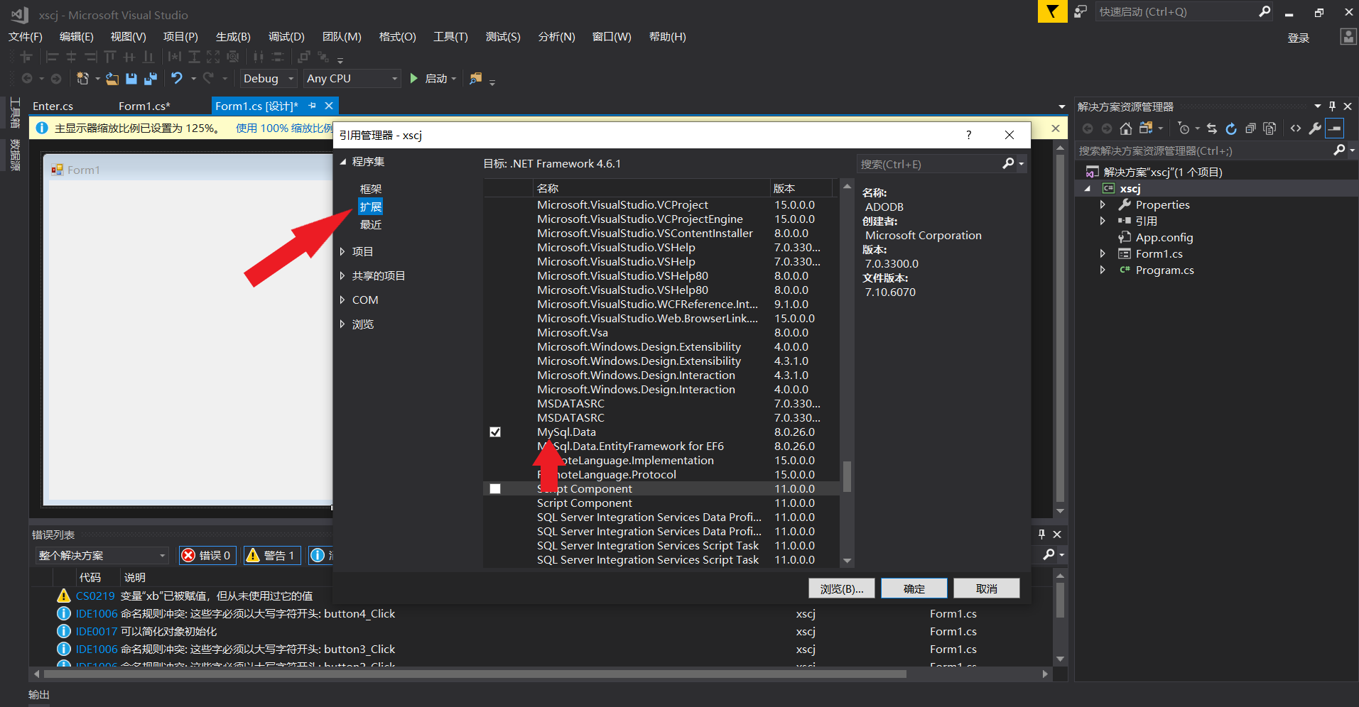Click the Switch Views icon in Solution Explorer
This screenshot has height=707, width=1359.
coord(1146,128)
